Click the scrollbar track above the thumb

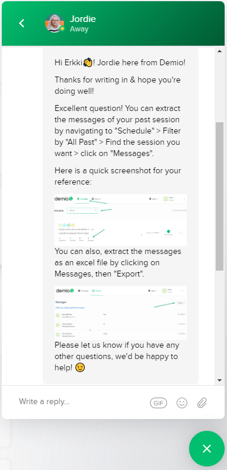(x=219, y=88)
